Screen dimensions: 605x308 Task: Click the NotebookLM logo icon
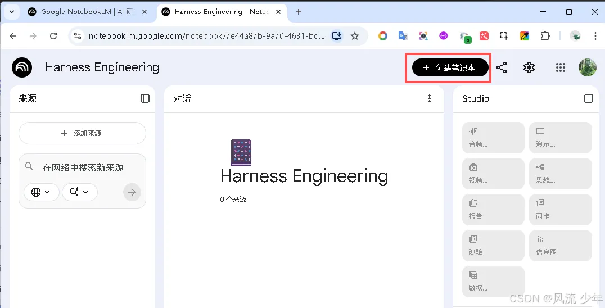(x=22, y=67)
